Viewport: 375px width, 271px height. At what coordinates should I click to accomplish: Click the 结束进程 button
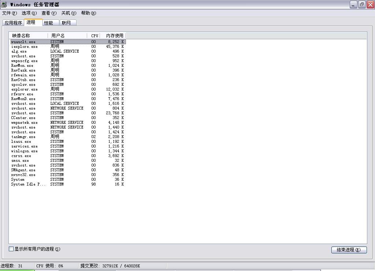point(349,250)
